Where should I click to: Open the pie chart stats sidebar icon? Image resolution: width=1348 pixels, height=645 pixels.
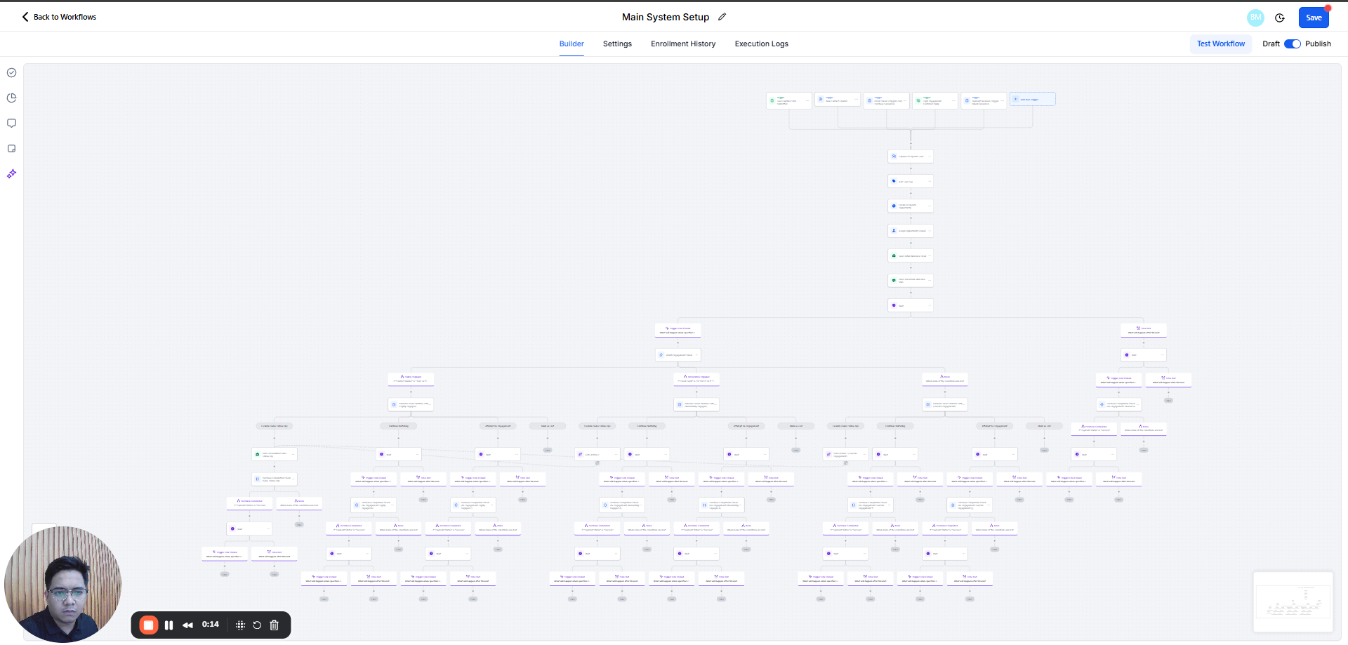[12, 98]
